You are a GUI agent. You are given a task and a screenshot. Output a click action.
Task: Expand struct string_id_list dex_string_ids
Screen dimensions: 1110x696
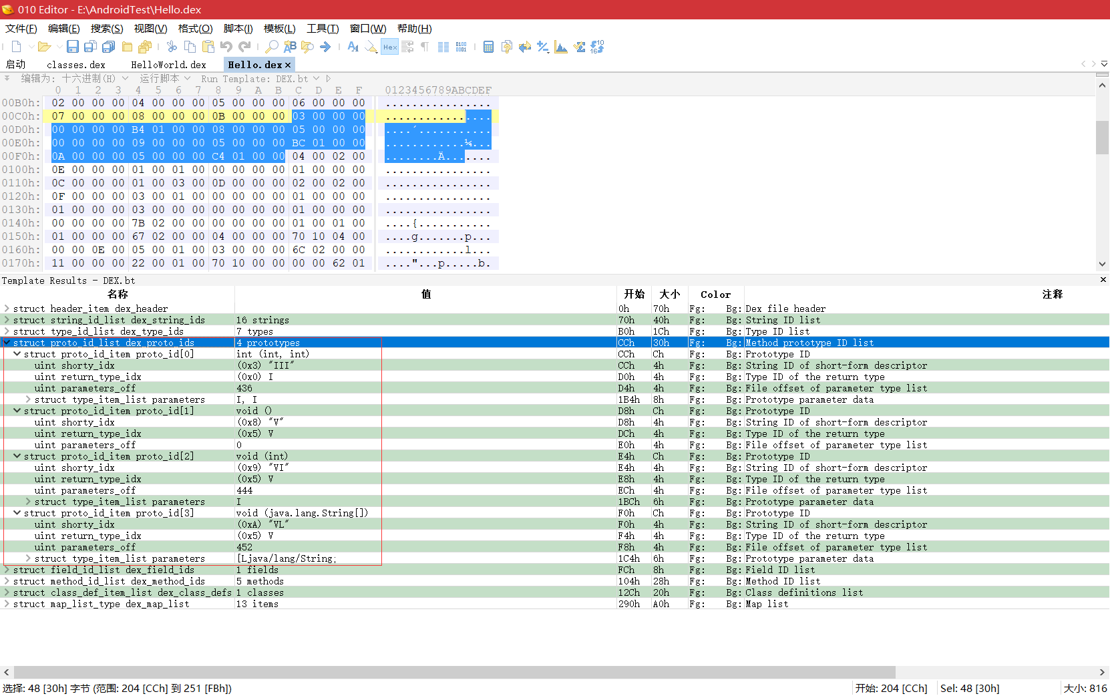point(7,320)
